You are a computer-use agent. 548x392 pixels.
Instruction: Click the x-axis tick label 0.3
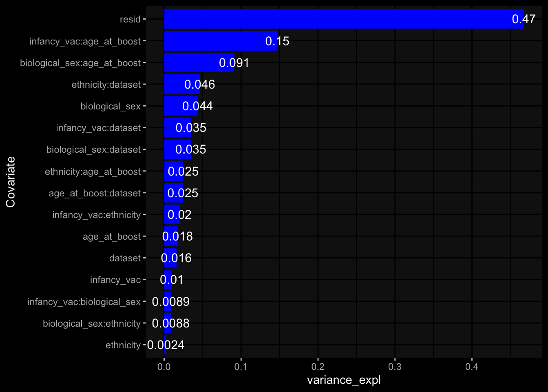[395, 367]
